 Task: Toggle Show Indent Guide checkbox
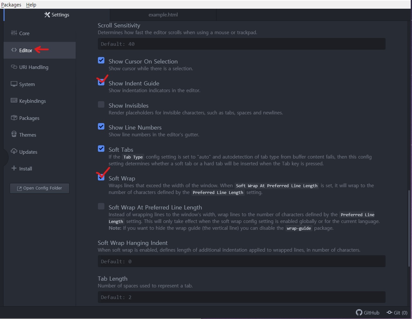(x=101, y=82)
